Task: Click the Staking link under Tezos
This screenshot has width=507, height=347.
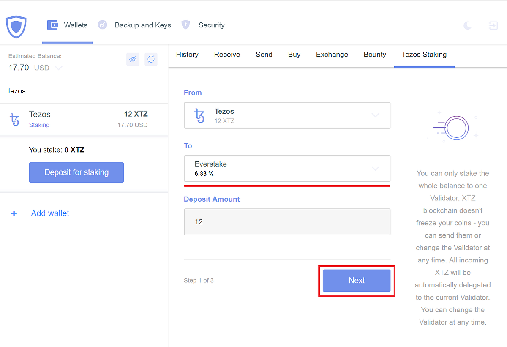Action: click(x=39, y=125)
